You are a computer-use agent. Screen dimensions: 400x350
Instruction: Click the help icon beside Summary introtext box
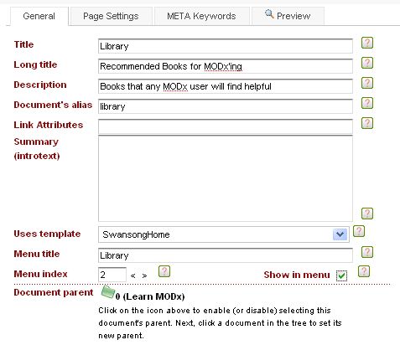click(367, 214)
